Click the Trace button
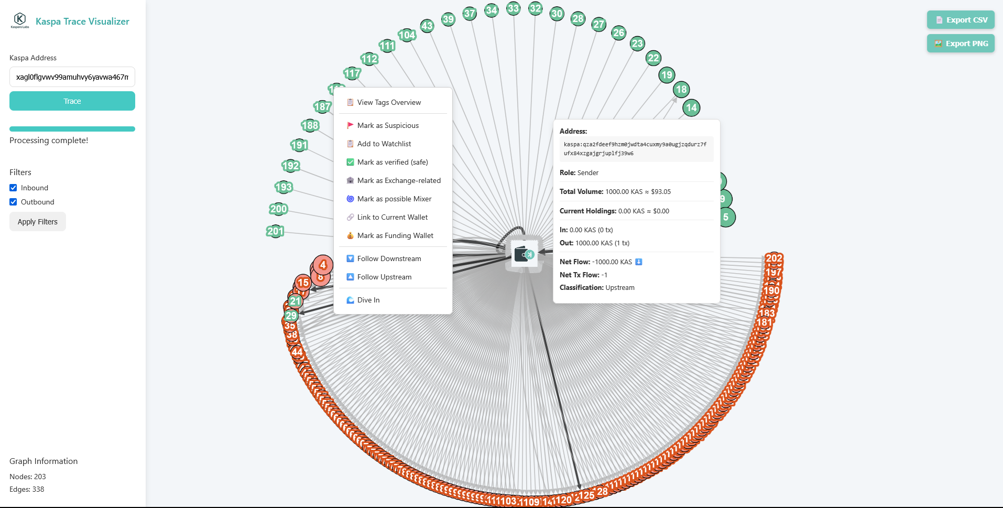Screen dimensions: 1003x508 coord(72,101)
